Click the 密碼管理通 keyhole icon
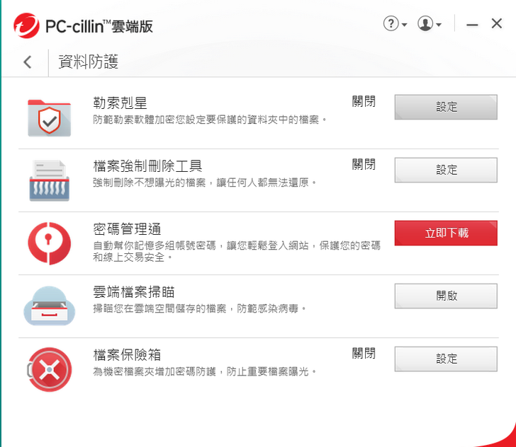The image size is (516, 447). point(50,243)
